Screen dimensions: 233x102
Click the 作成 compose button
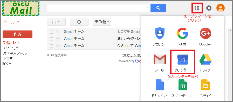click(18, 34)
